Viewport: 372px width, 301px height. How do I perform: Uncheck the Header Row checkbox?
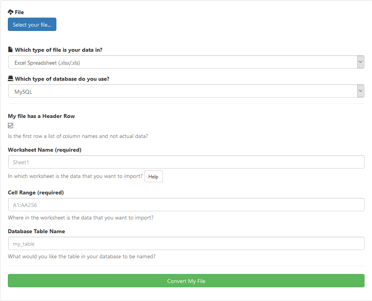(x=11, y=125)
